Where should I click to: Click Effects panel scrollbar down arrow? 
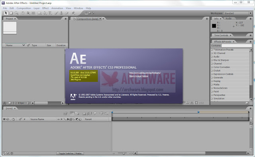(x=251, y=99)
